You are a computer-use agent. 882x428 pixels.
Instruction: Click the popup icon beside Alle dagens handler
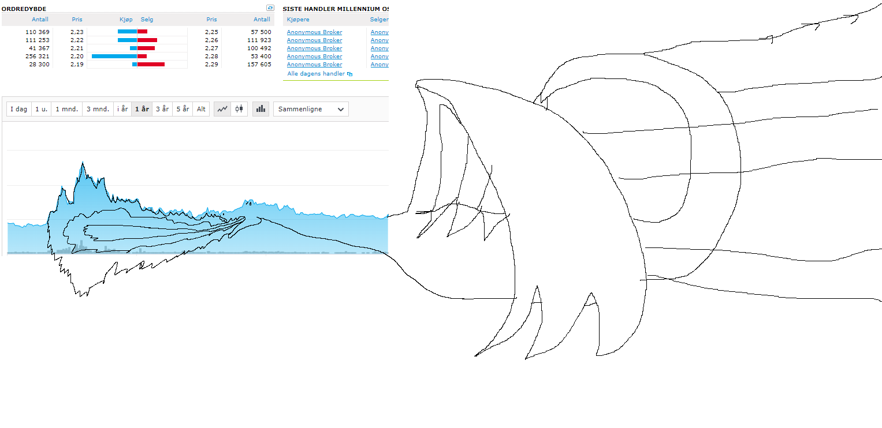pos(350,74)
